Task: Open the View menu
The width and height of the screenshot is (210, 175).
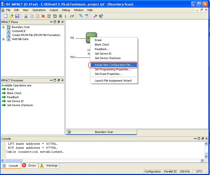Action: [25, 10]
